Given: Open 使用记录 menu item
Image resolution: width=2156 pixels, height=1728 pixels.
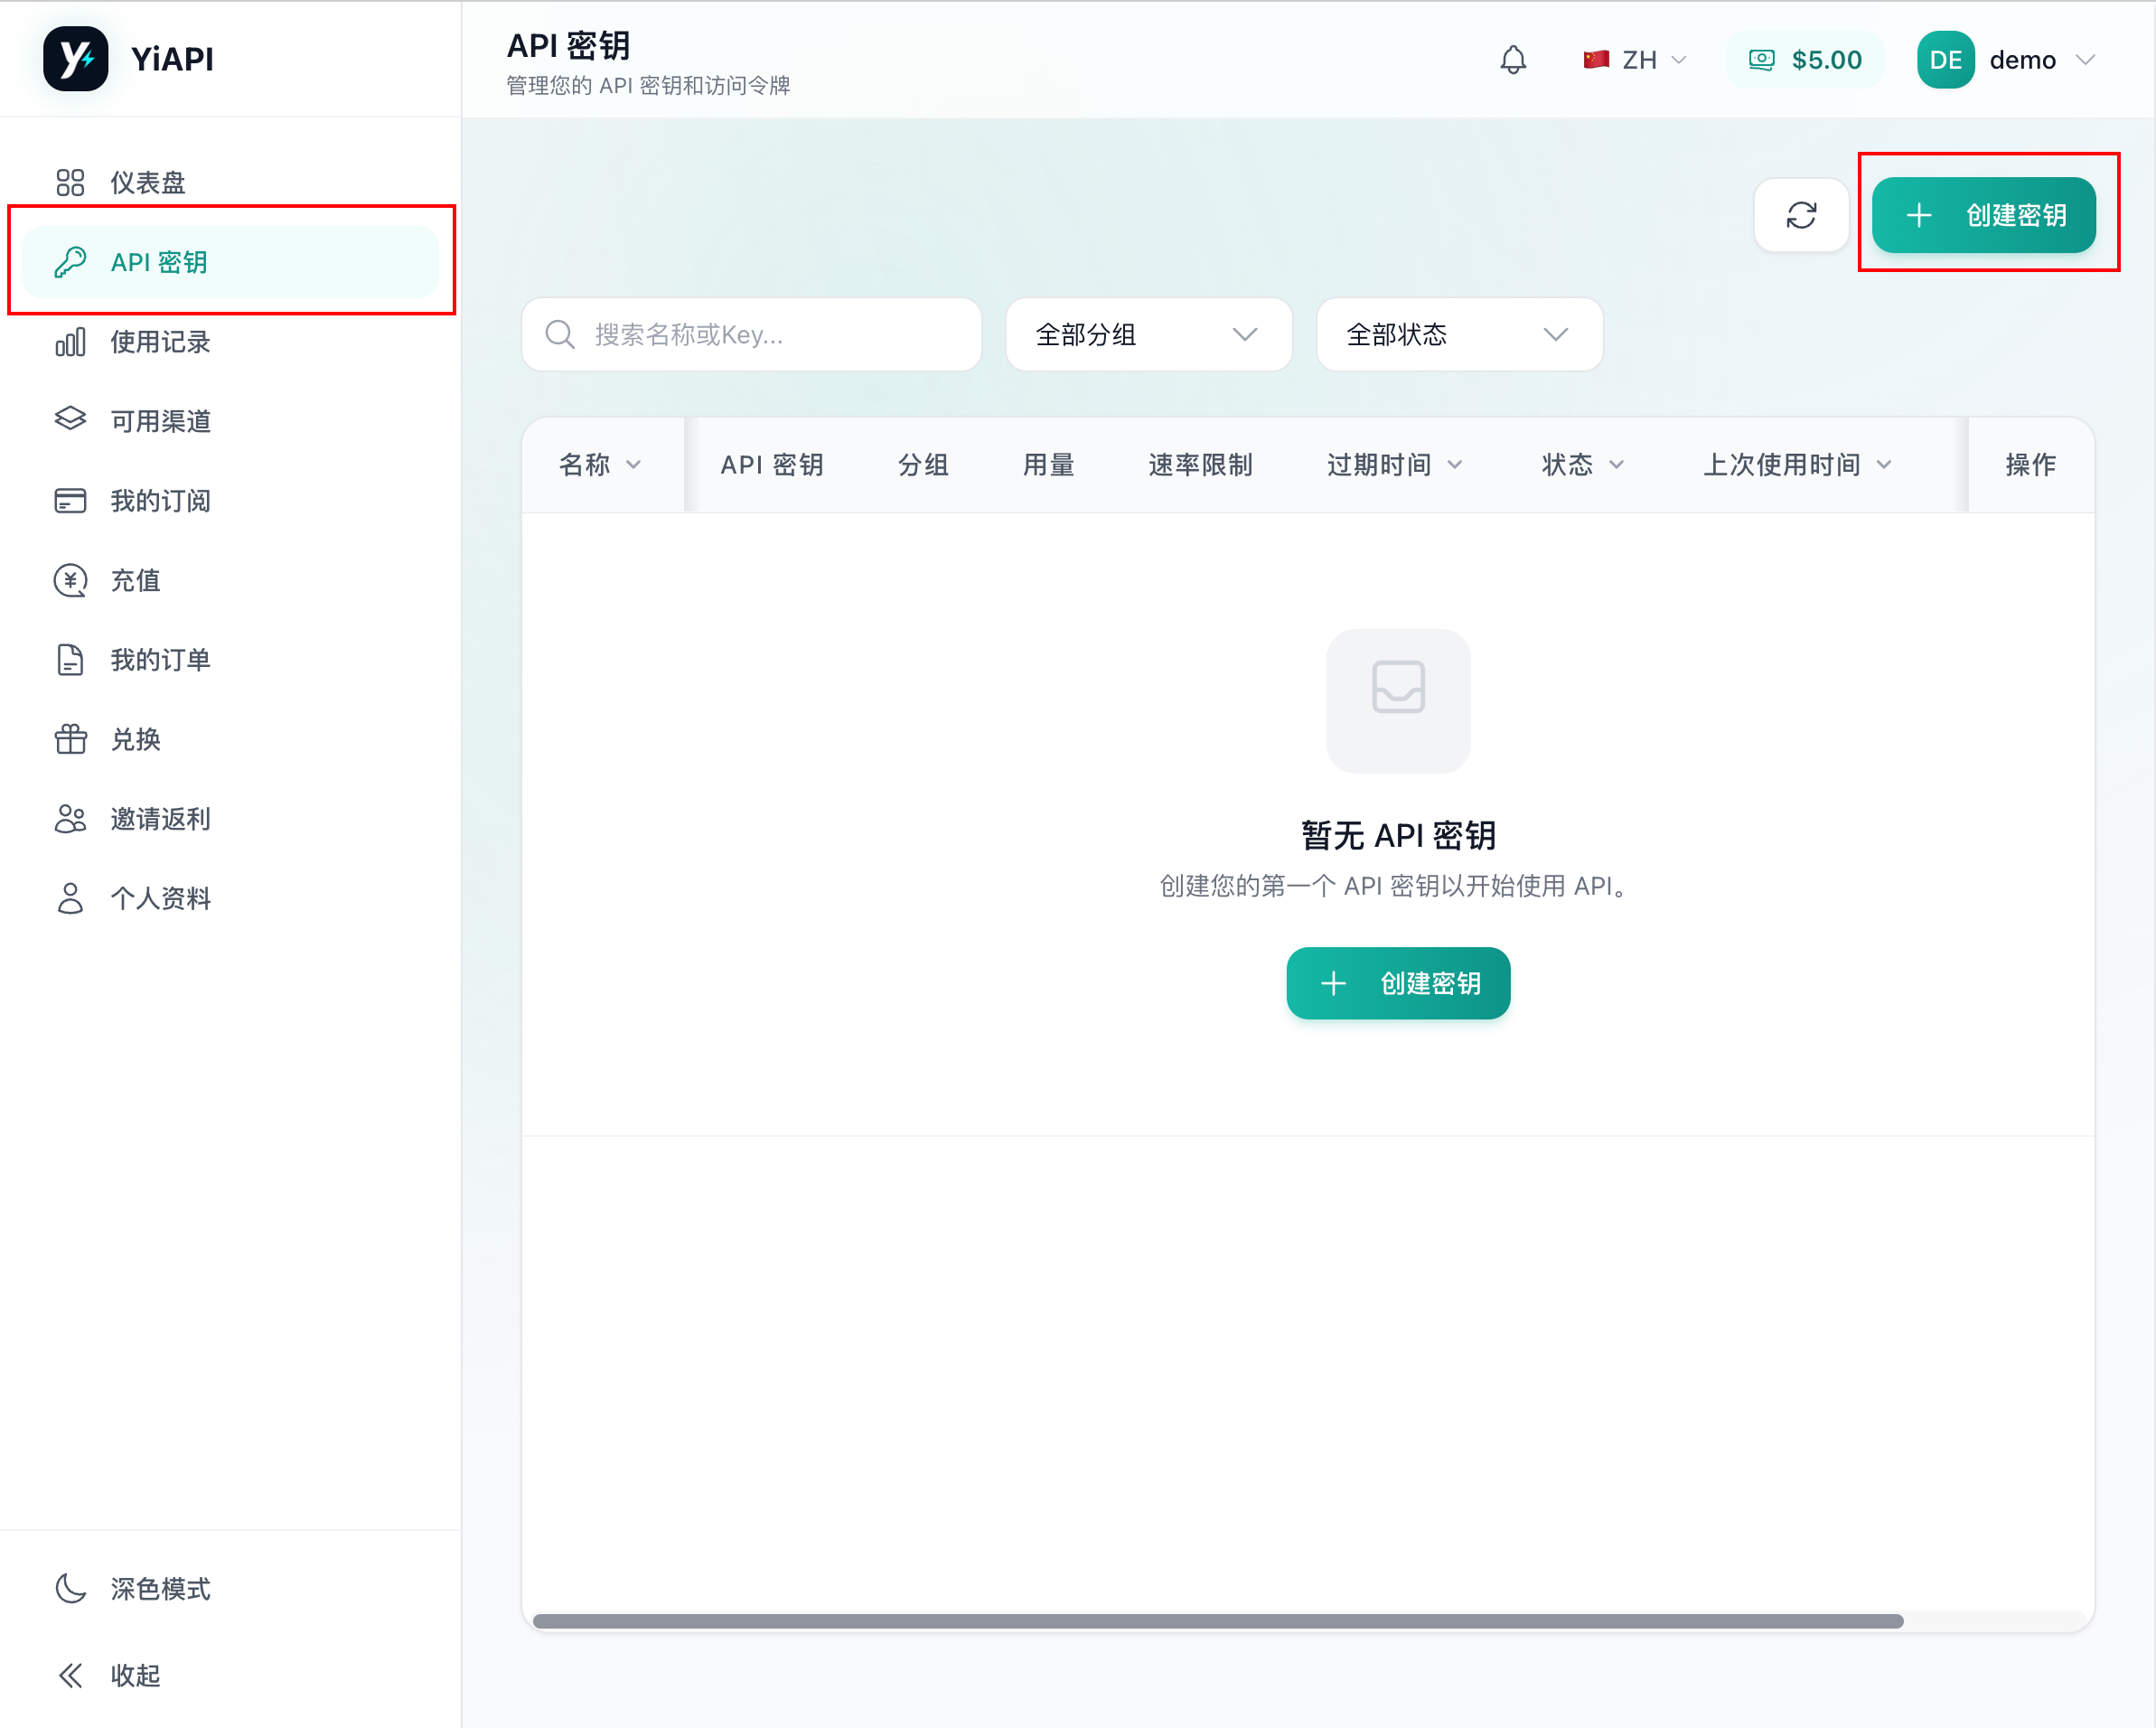Looking at the screenshot, I should point(230,342).
